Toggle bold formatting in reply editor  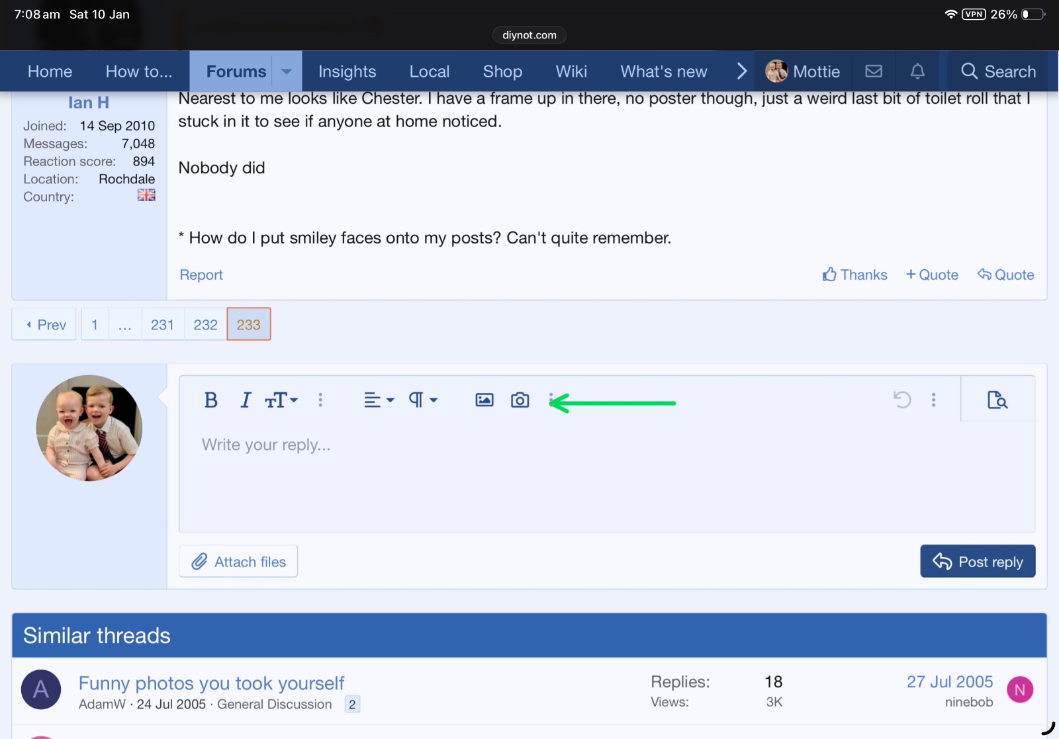click(211, 400)
